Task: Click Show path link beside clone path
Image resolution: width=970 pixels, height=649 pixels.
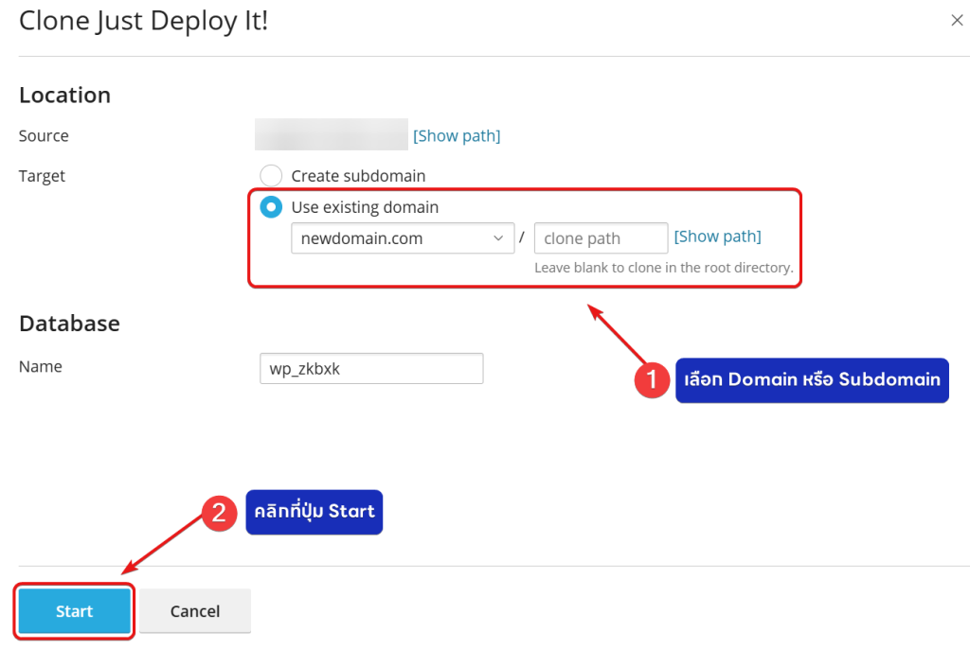Action: 717,237
